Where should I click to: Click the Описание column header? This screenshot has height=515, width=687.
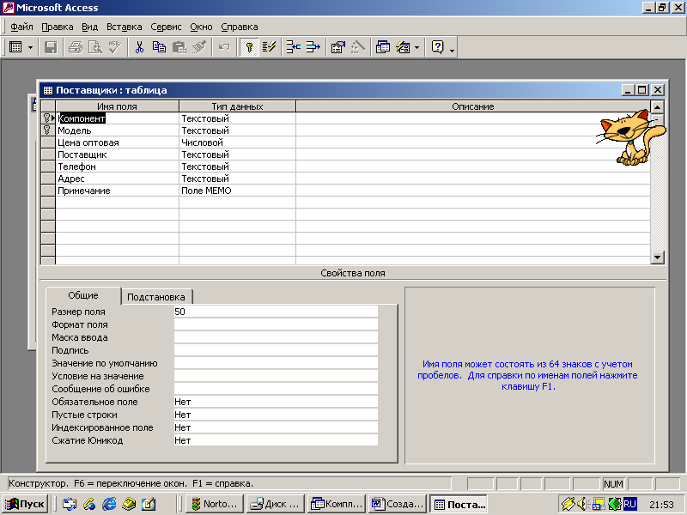[x=473, y=106]
